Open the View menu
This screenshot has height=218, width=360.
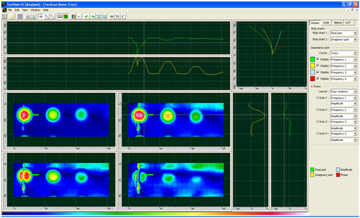click(x=25, y=10)
